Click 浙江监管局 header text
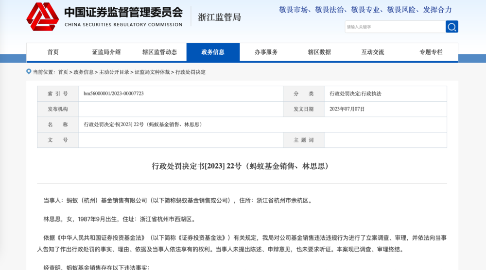This screenshot has height=270, width=486. [220, 17]
